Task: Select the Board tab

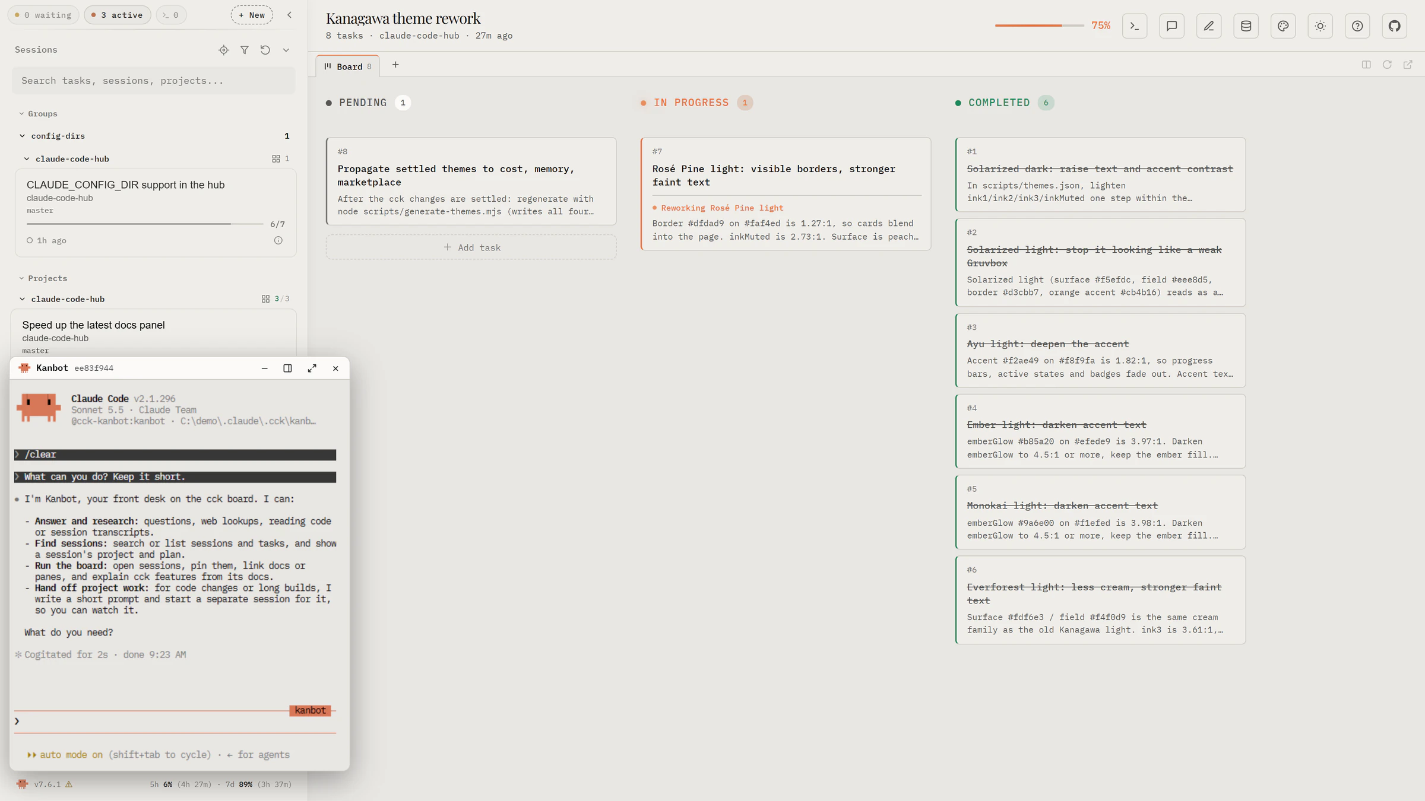Action: (348, 66)
